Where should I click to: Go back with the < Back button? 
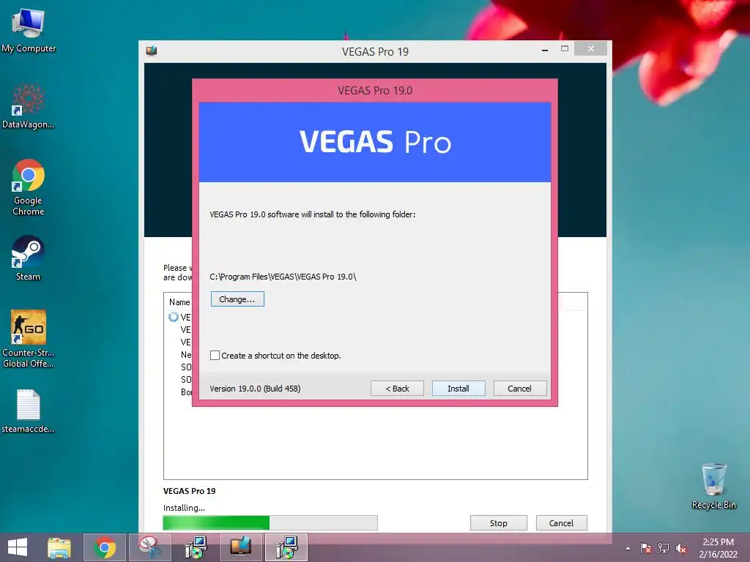397,388
